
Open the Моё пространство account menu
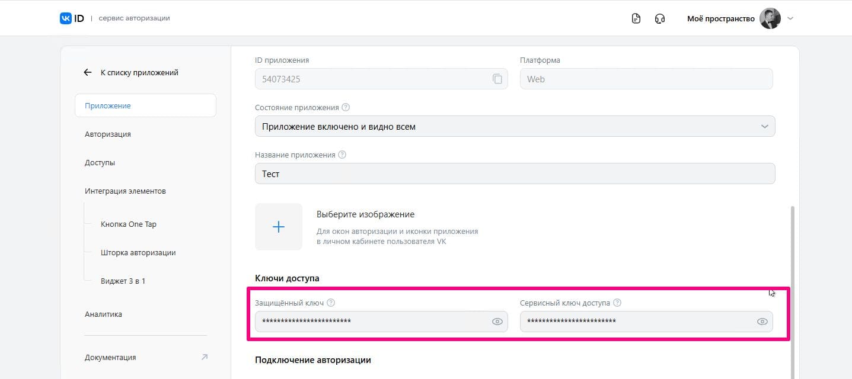[739, 18]
